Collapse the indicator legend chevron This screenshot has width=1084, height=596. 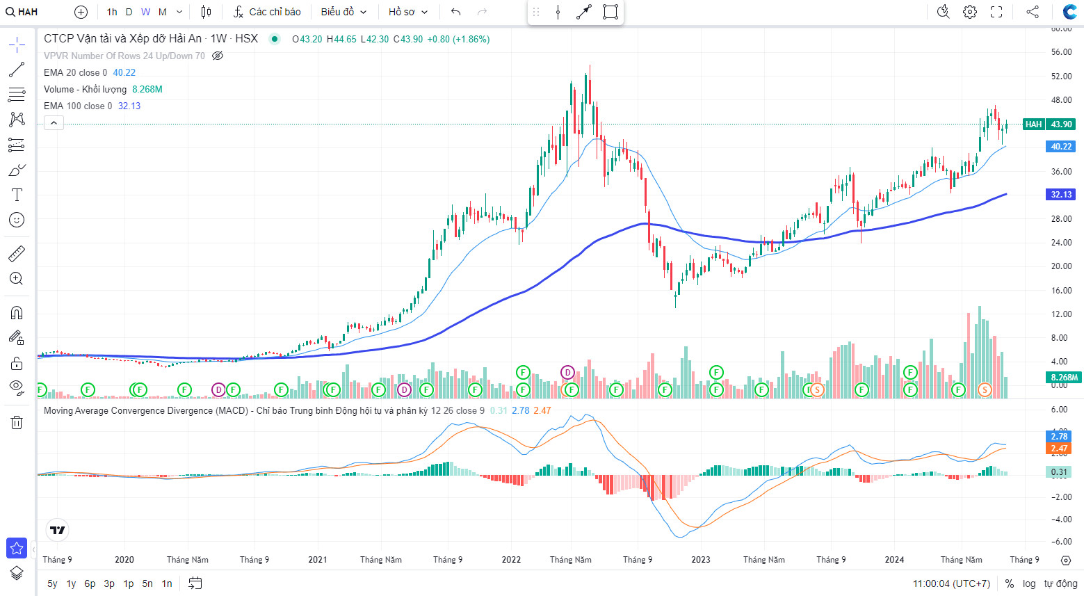pos(54,123)
